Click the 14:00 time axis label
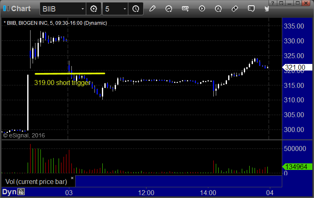The image size is (314, 198). pyautogui.click(x=208, y=193)
